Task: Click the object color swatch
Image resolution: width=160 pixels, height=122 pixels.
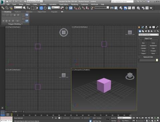Action: pos(157,60)
